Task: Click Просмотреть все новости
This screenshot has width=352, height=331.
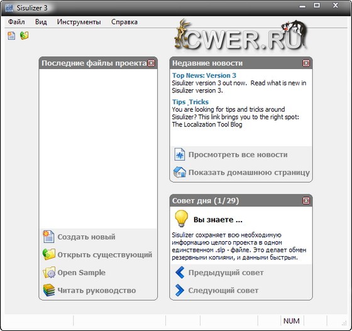Action: [x=238, y=155]
